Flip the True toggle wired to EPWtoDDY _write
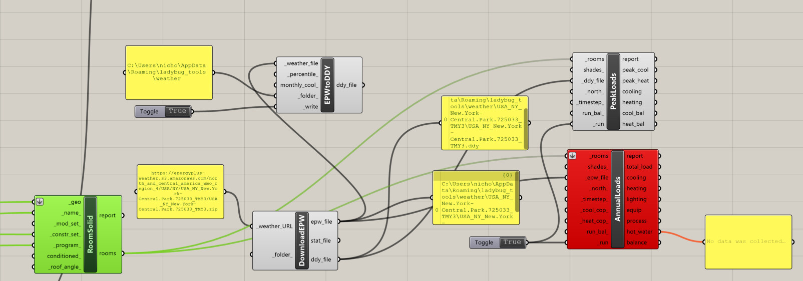Image resolution: width=803 pixels, height=281 pixels. tap(177, 111)
